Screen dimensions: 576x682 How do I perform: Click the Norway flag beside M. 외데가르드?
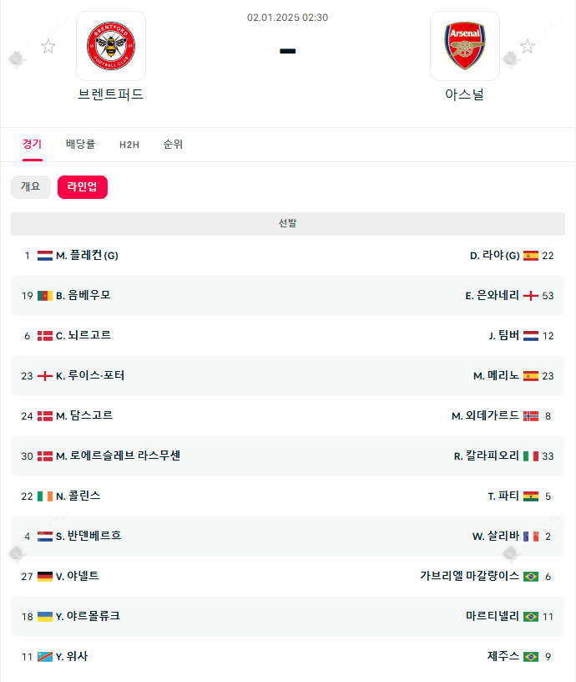pyautogui.click(x=531, y=416)
